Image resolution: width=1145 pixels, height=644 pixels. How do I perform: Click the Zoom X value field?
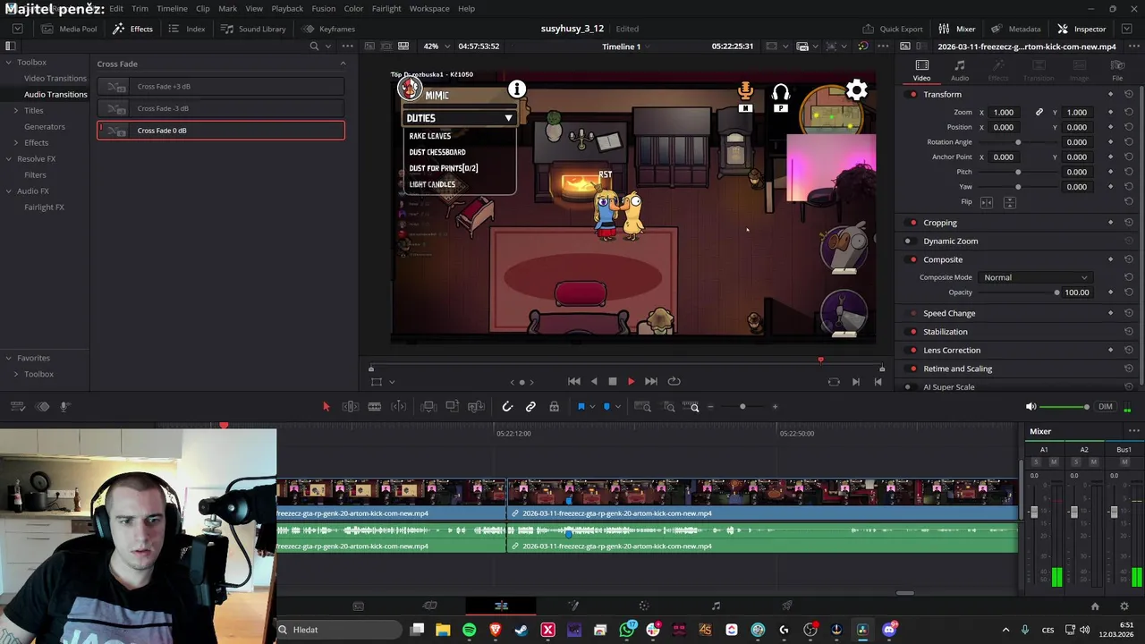point(1005,113)
